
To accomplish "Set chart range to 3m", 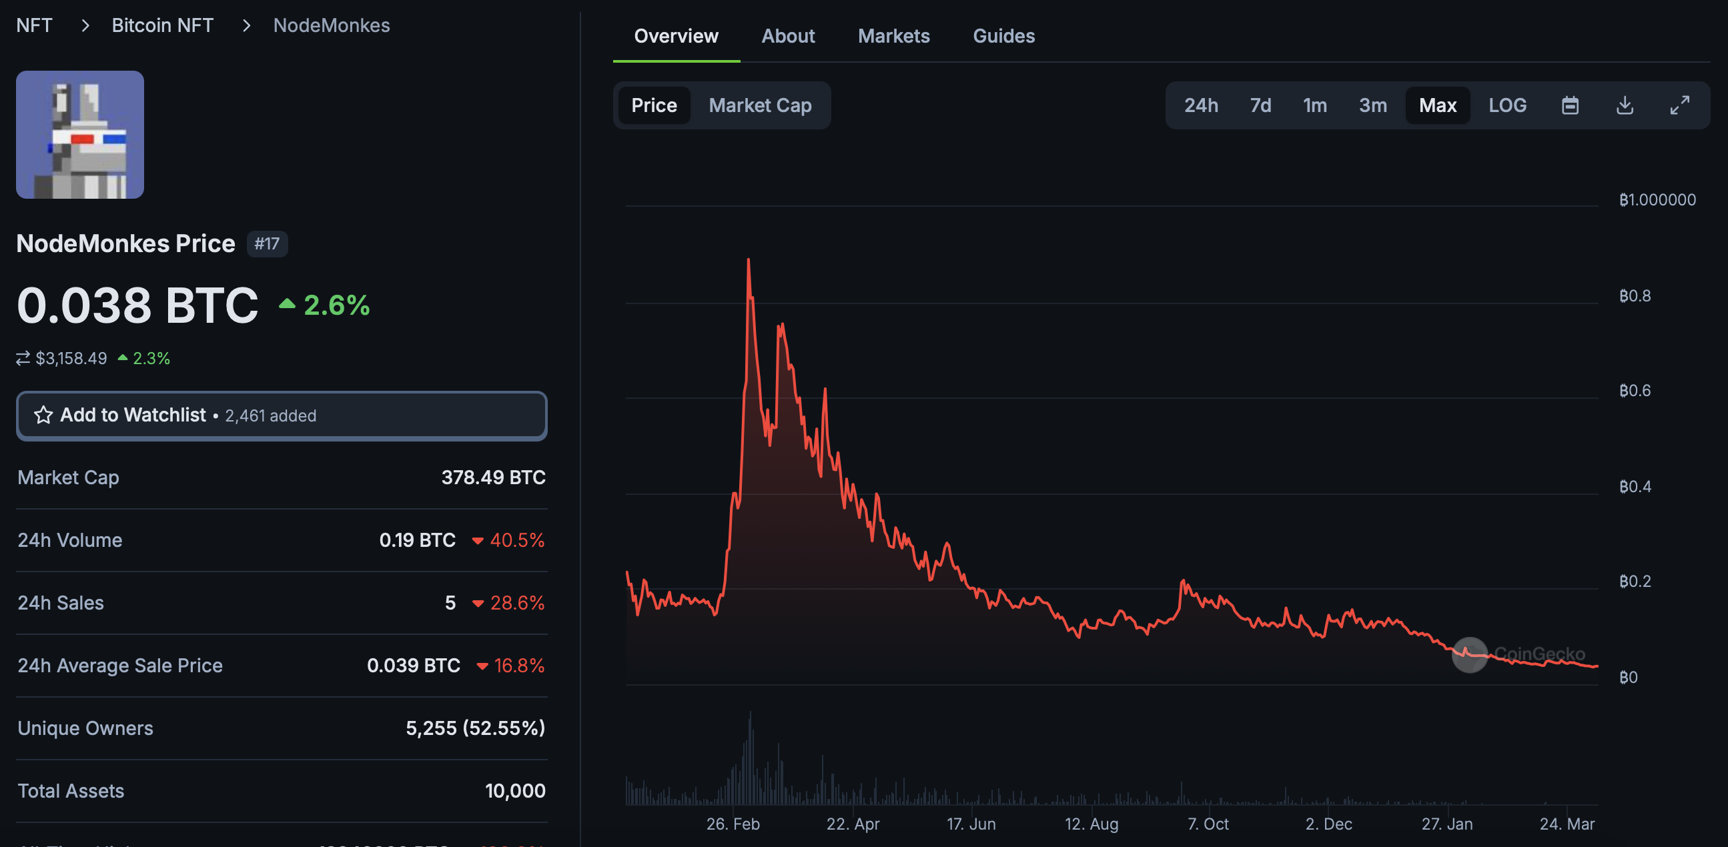I will pyautogui.click(x=1372, y=105).
